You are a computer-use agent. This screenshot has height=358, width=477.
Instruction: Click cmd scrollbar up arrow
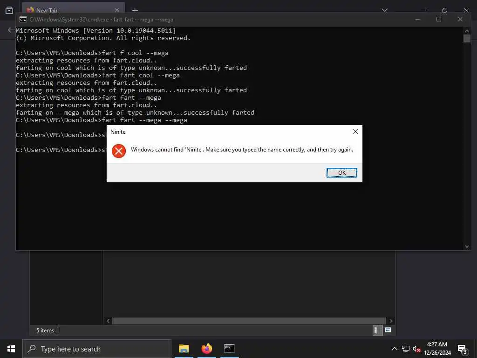[x=467, y=30]
